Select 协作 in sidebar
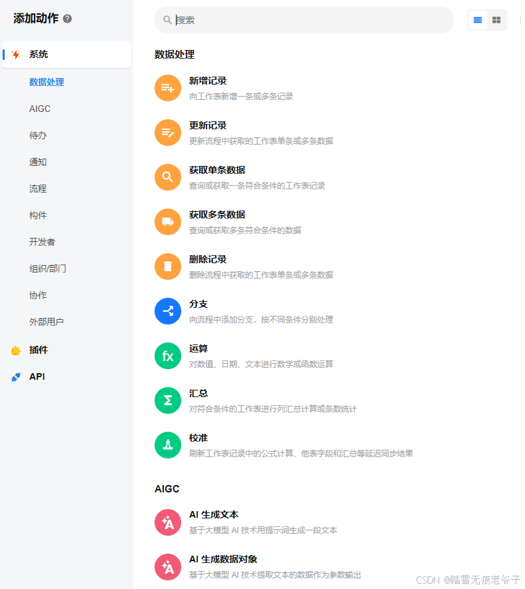525x589 pixels. [38, 295]
